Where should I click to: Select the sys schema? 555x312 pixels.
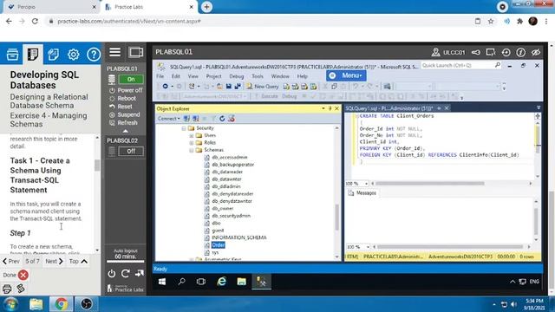[x=215, y=252]
